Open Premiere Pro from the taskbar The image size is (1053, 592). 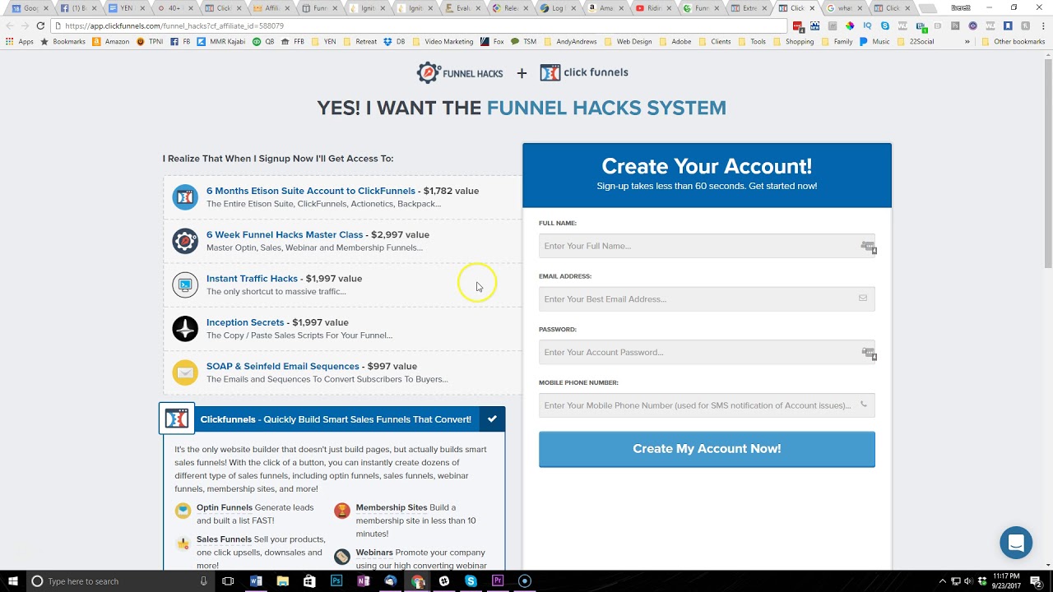[x=498, y=581]
